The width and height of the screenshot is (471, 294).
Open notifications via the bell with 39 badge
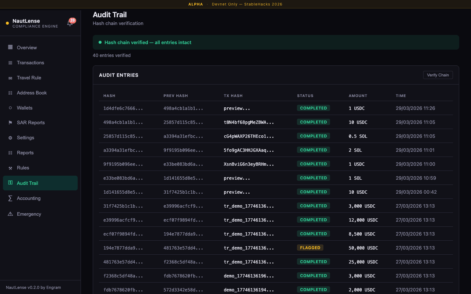70,23
